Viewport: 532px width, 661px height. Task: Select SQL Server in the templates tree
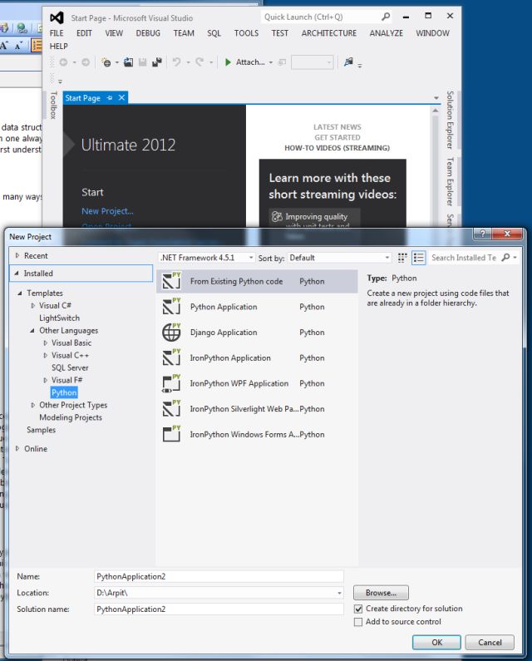[70, 367]
